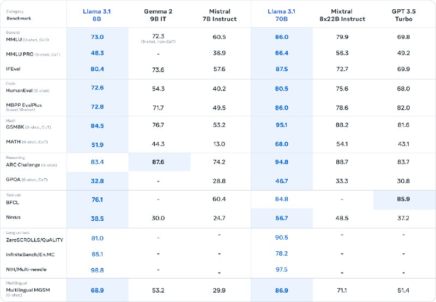Click the Llama 3.1 8B column header
The image size is (436, 302).
pyautogui.click(x=97, y=15)
